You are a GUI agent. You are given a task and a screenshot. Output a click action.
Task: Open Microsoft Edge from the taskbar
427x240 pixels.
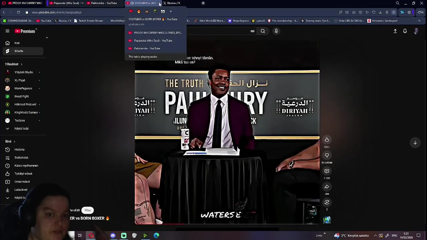click(156, 236)
